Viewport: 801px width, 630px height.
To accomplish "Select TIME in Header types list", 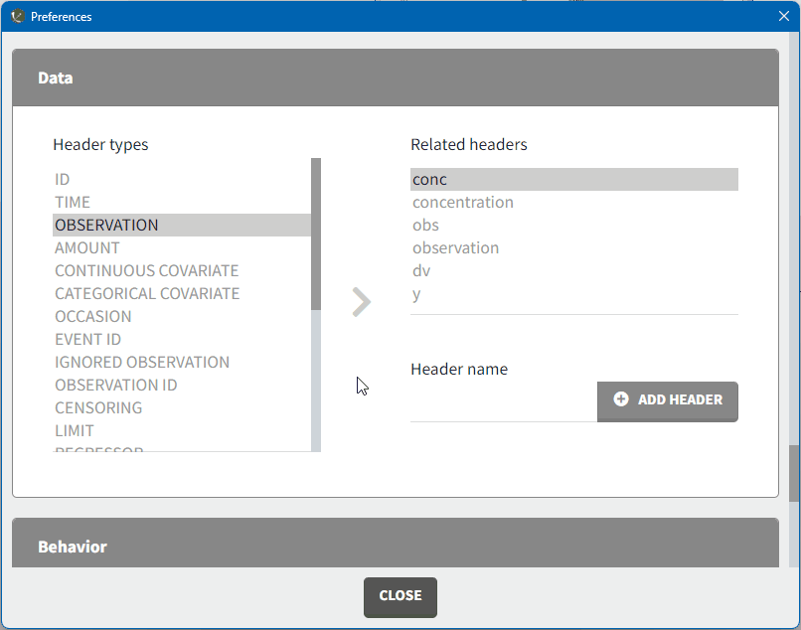I will 73,203.
